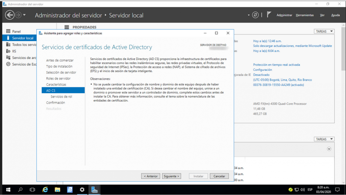Click the Servicios de archivos sidebar icon
346x195 pixels.
point(8,58)
